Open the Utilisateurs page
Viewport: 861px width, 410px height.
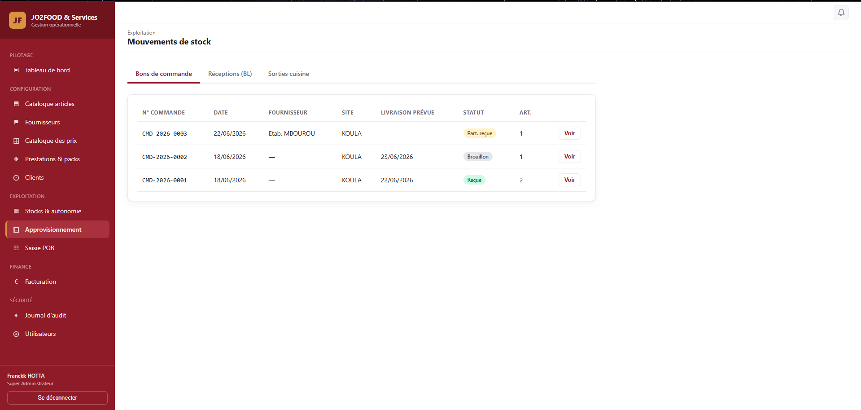(57, 334)
